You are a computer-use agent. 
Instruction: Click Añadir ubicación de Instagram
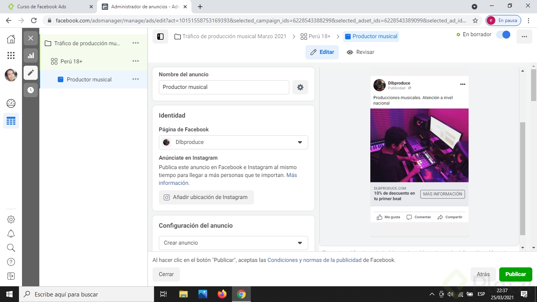click(206, 197)
